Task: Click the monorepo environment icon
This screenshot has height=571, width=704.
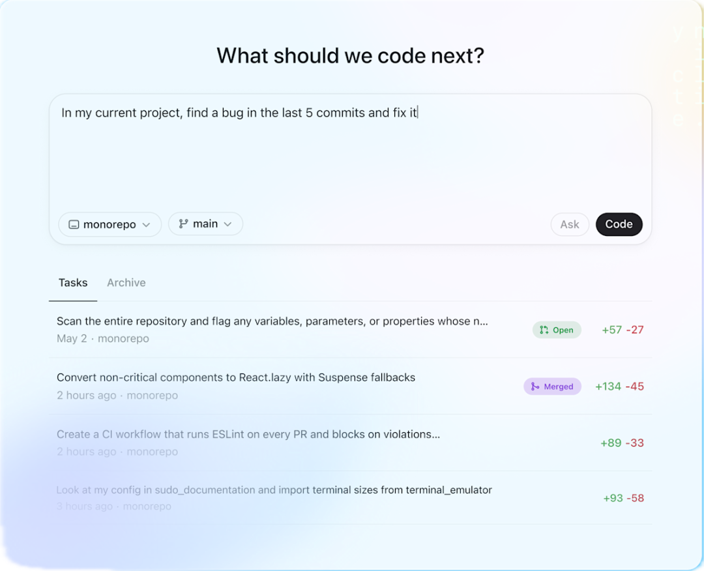Action: (x=74, y=224)
